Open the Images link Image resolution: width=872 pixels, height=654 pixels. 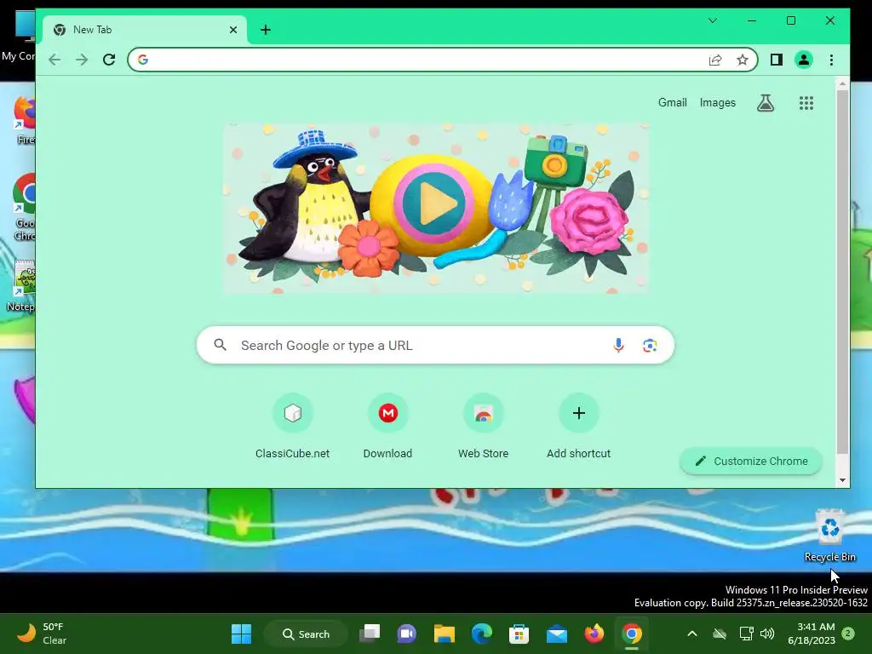(717, 103)
